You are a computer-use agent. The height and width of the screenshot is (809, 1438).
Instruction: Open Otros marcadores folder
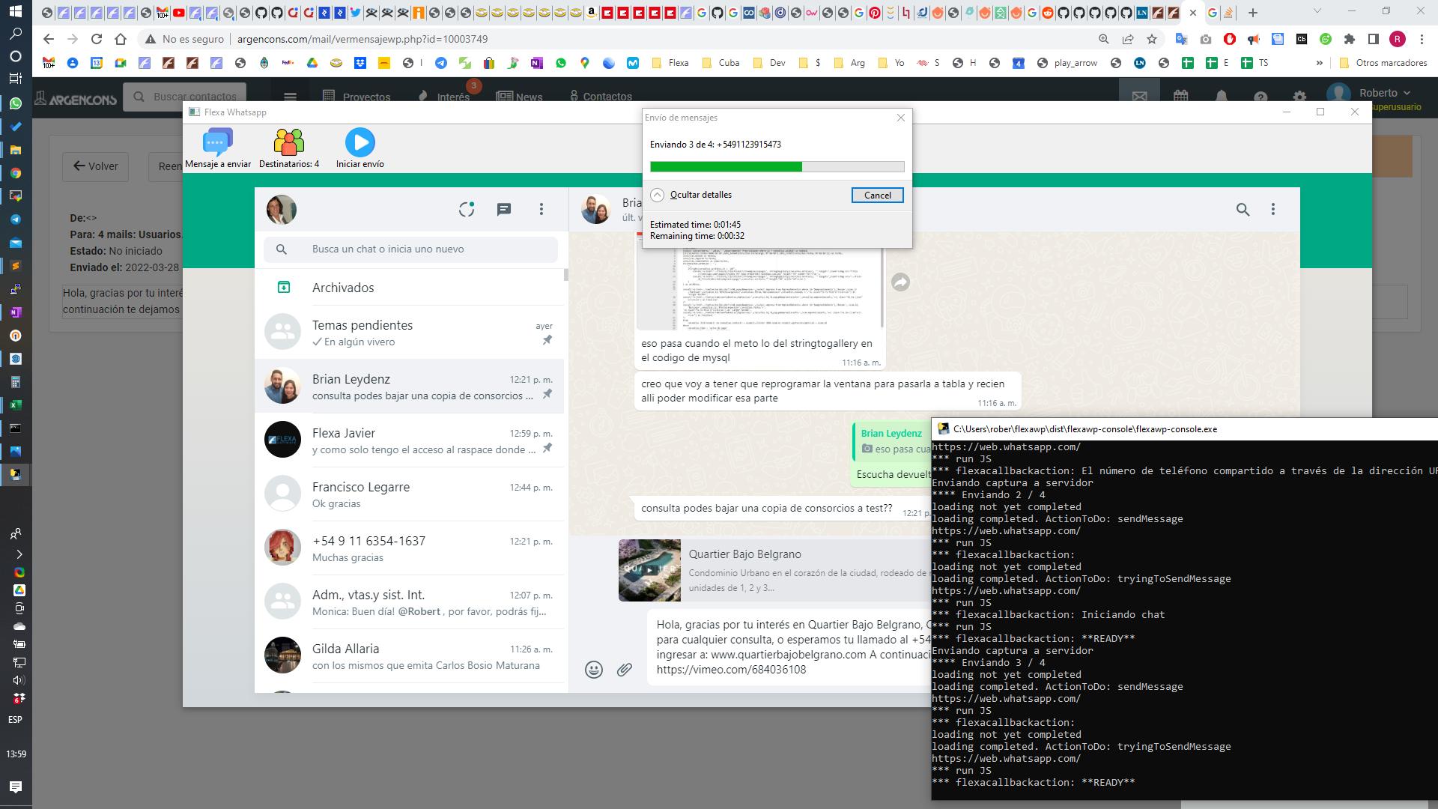coord(1383,63)
